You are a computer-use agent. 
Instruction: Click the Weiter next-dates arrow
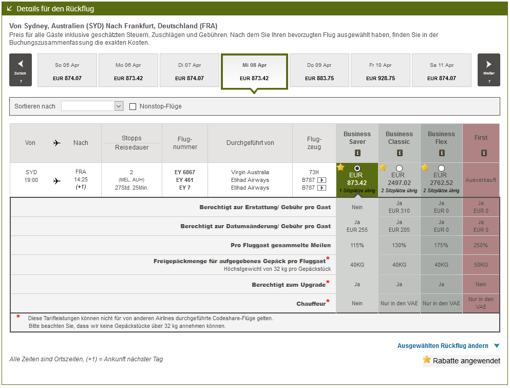click(x=488, y=70)
